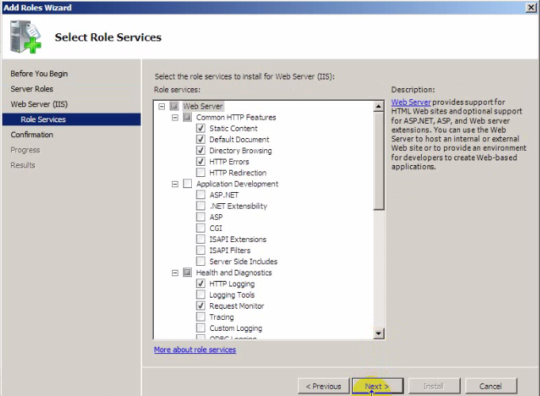
Task: Check the Application Development checkbox
Action: point(187,183)
